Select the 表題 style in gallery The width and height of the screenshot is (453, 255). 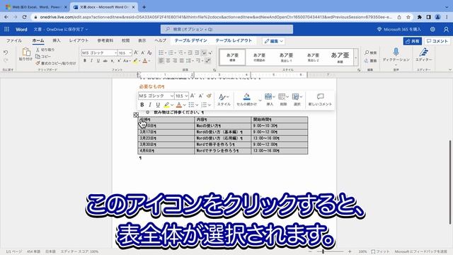(340, 57)
